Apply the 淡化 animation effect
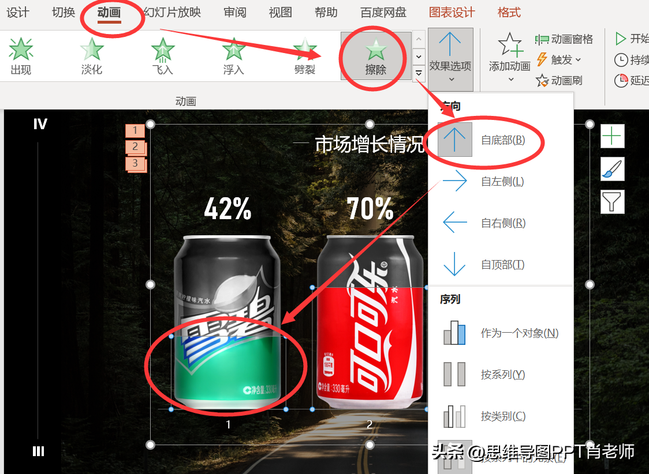Screen dimensions: 649x474 91,56
